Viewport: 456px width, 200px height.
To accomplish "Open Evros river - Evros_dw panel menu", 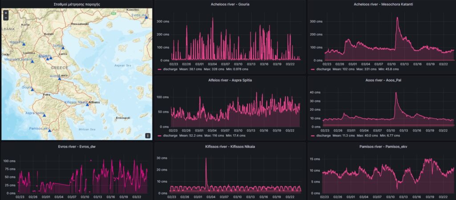I will [77, 147].
